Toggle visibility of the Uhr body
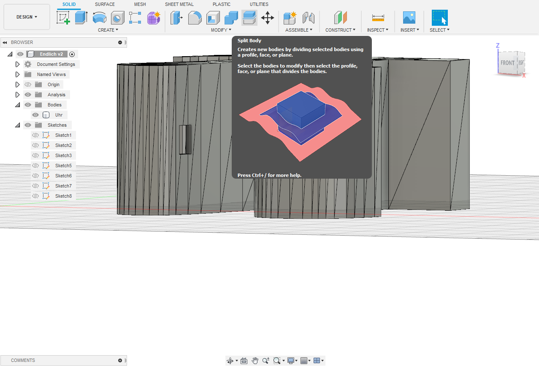This screenshot has width=539, height=367. 35,114
